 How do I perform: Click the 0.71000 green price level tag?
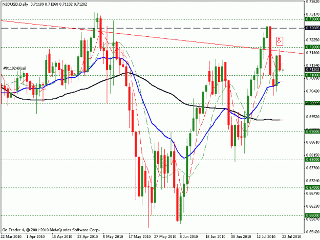point(312,75)
